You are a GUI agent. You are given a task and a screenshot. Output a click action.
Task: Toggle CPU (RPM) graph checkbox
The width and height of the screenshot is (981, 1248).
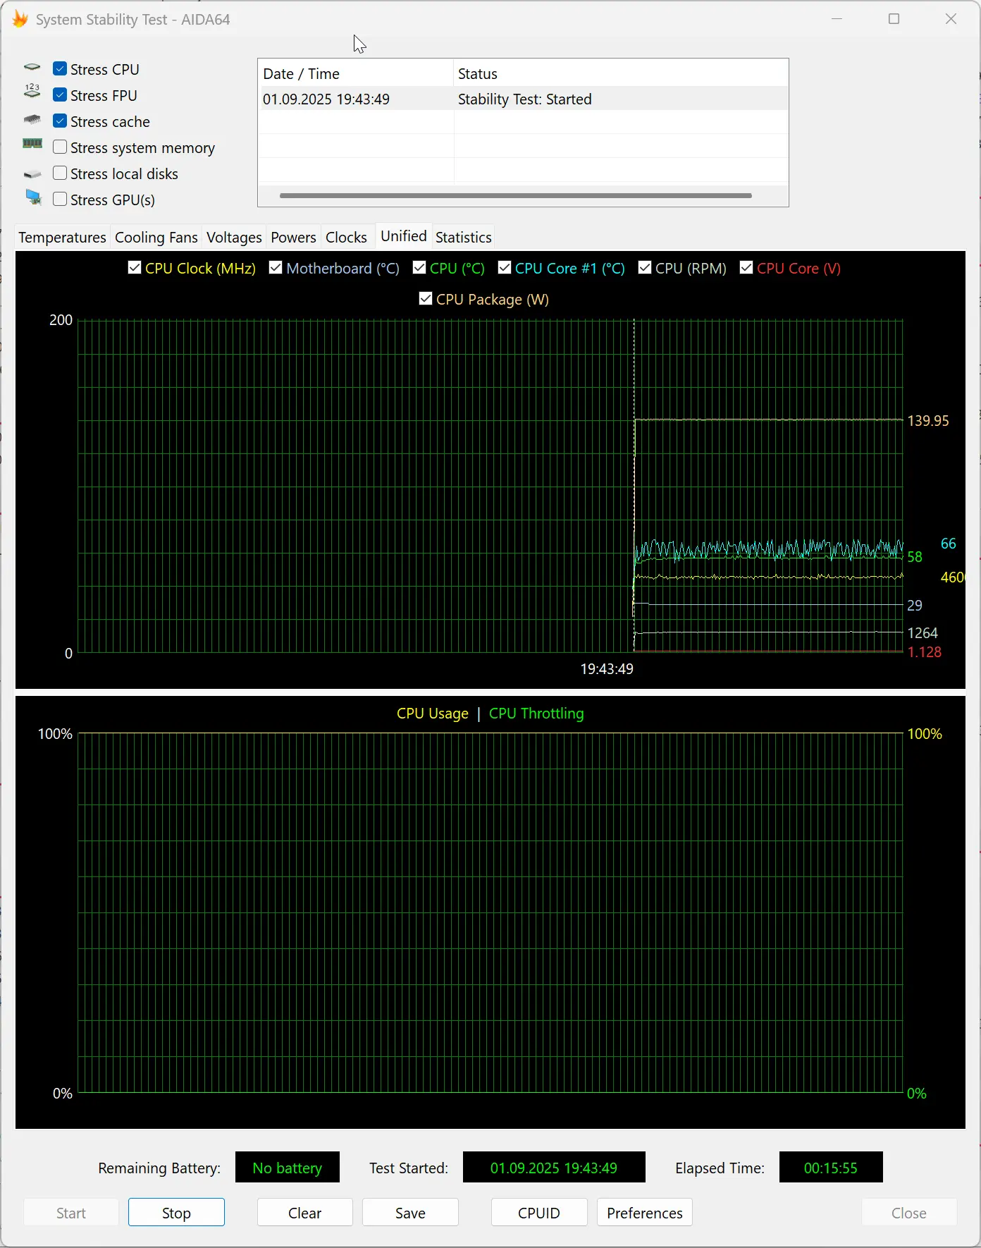point(645,268)
